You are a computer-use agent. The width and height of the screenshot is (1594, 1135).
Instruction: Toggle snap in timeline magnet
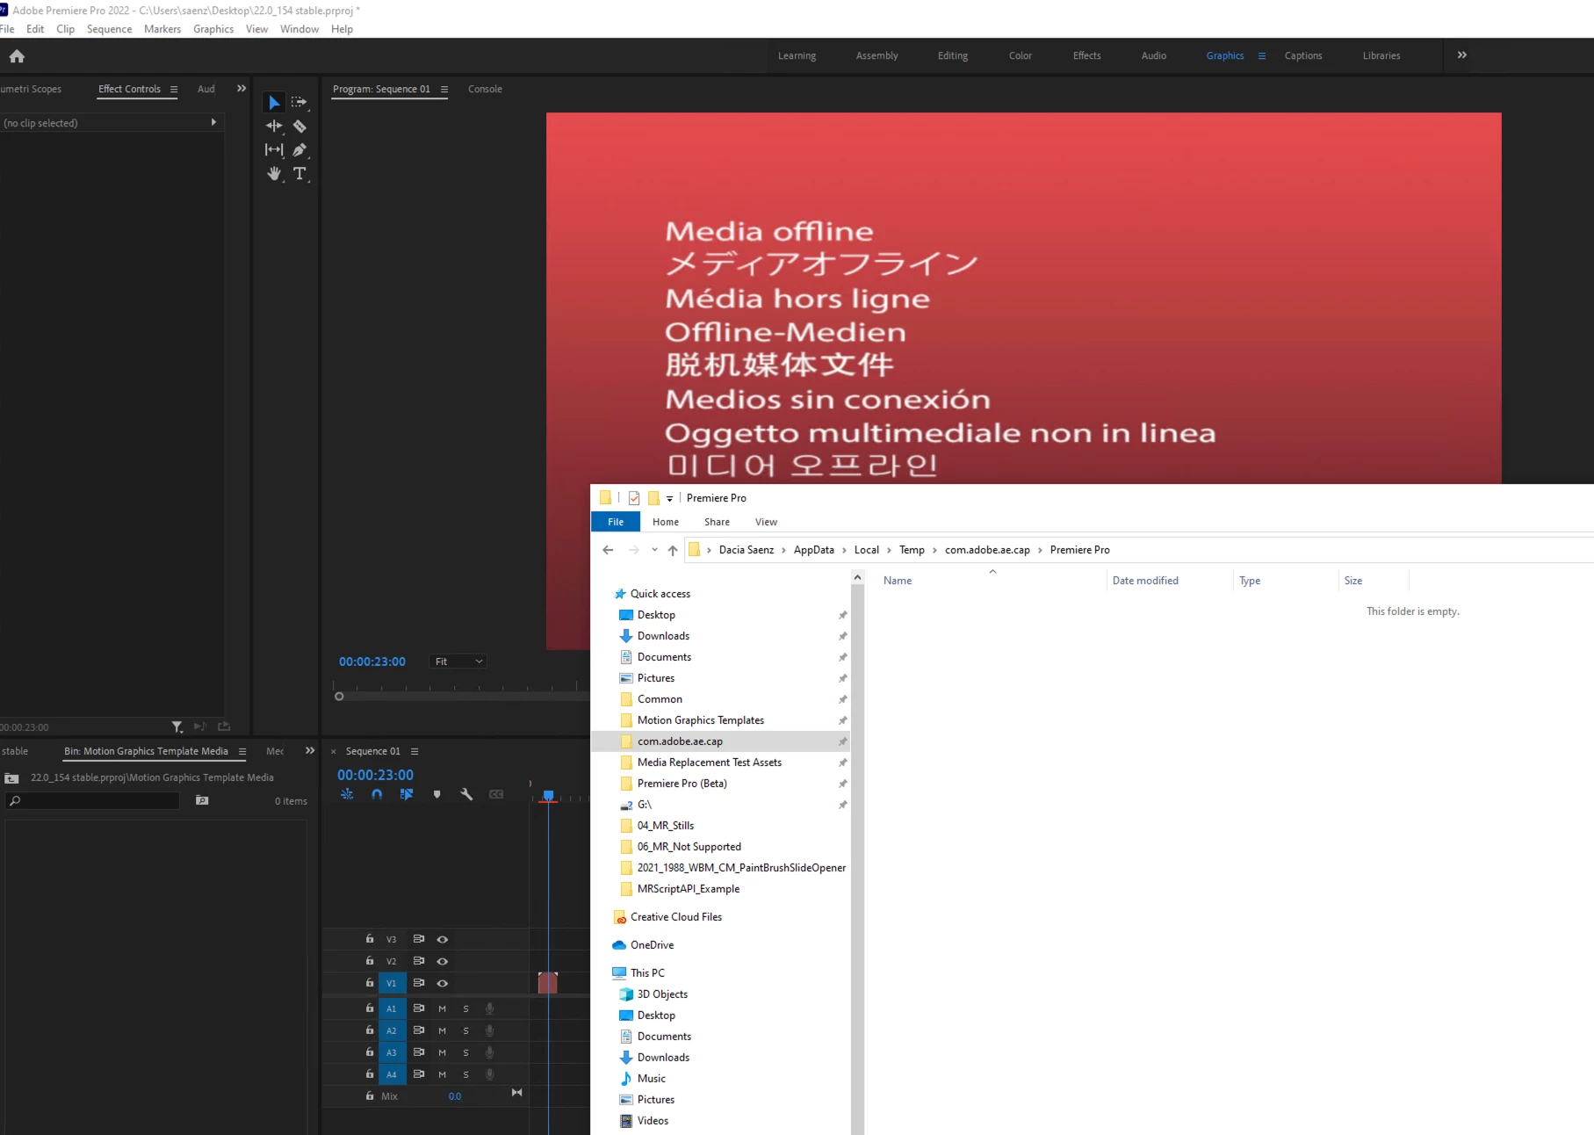377,794
